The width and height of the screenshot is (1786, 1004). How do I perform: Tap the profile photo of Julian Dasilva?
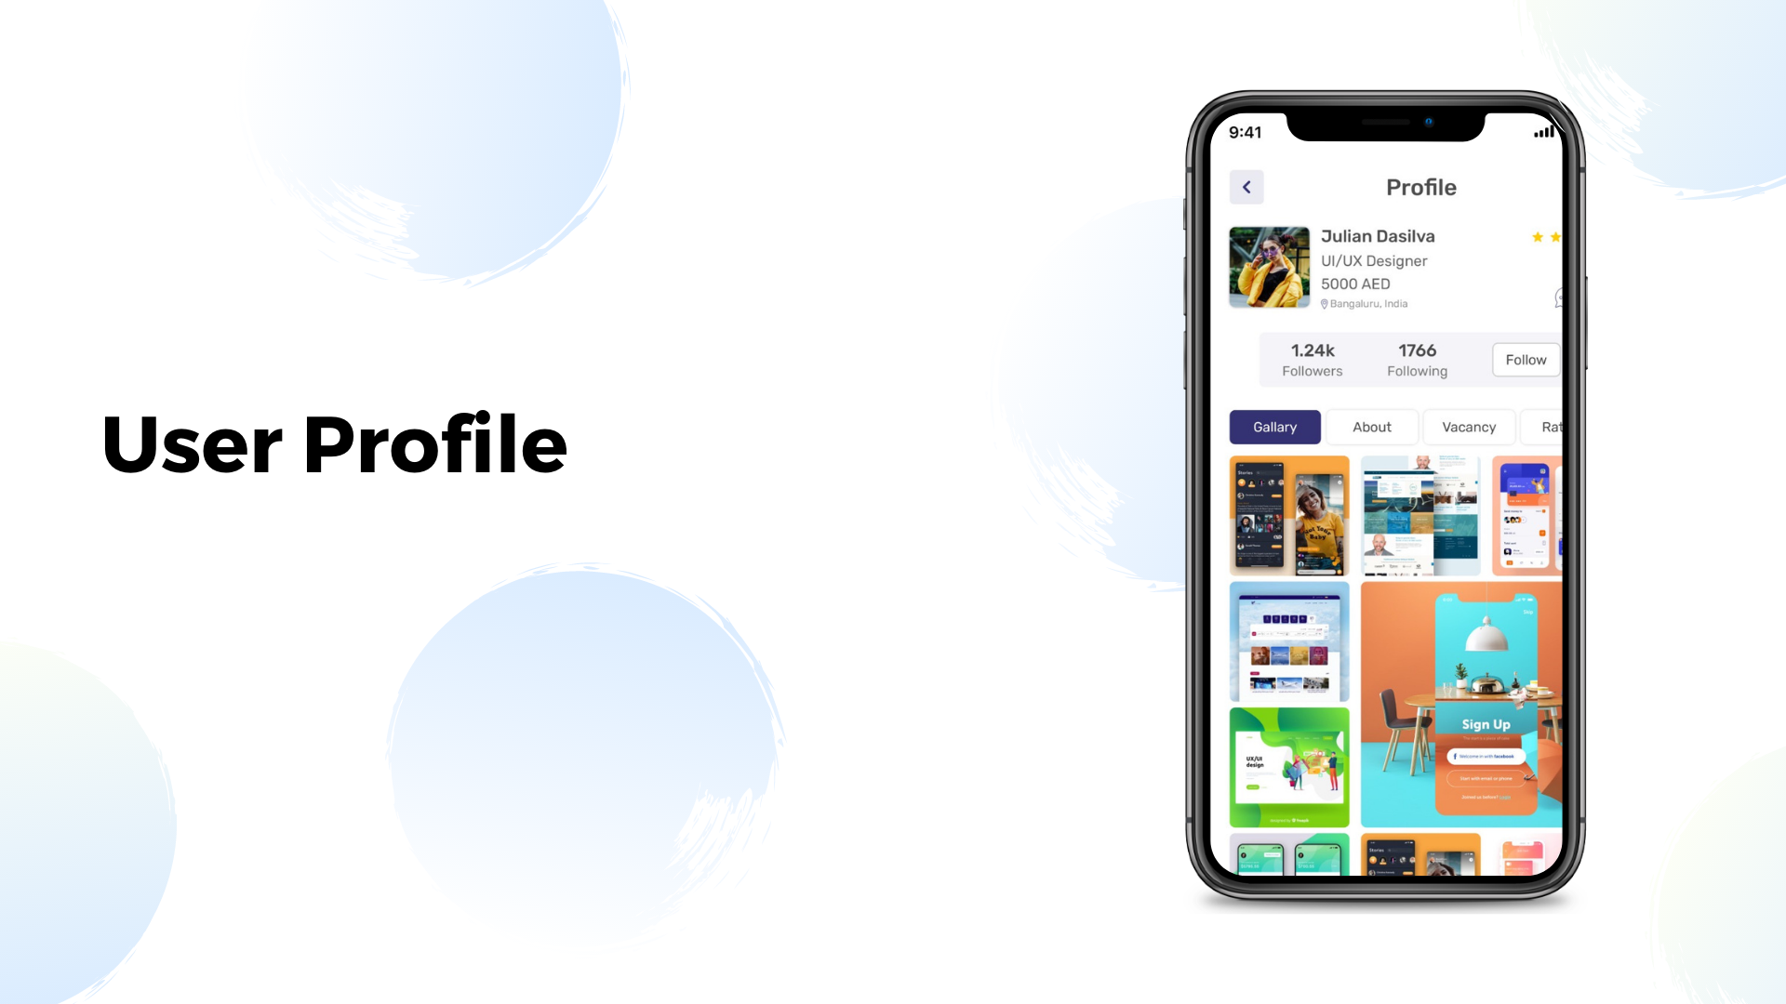1269,265
